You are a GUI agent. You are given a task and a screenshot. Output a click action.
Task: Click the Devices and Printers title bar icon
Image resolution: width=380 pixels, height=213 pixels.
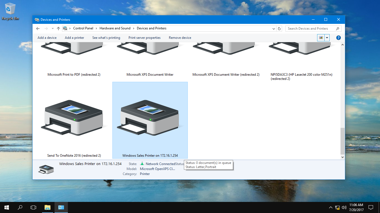[x=37, y=20]
